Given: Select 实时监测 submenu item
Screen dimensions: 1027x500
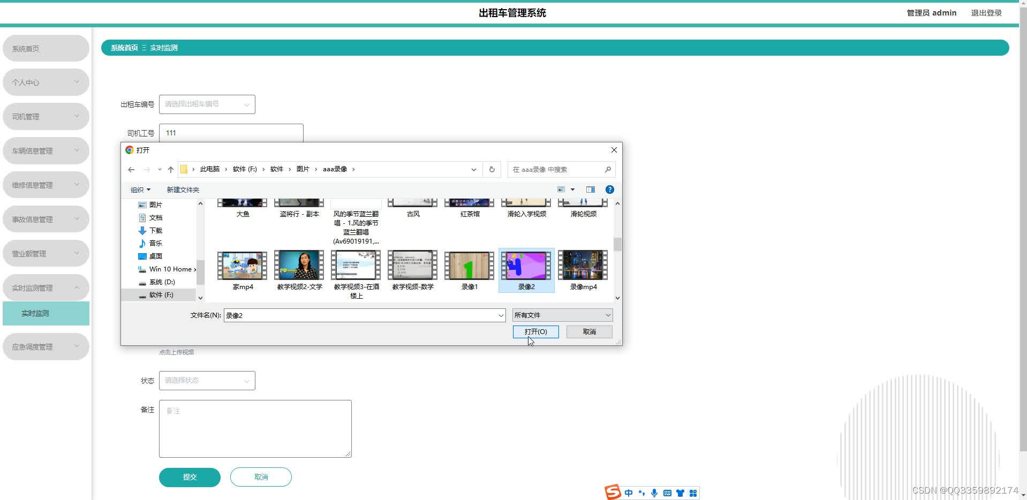Looking at the screenshot, I should [x=46, y=313].
